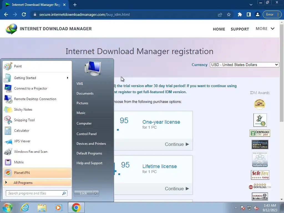284x213 pixels.
Task: Click the Search programs and files box
Action: [x=36, y=193]
